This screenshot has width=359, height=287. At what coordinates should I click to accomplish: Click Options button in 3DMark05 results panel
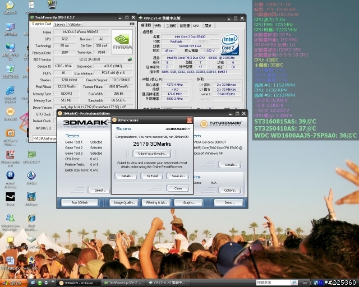[230, 190]
